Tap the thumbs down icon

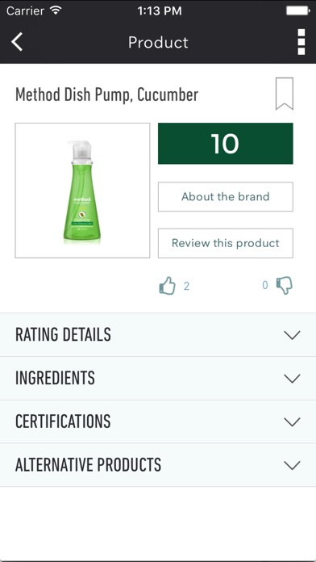tap(285, 286)
